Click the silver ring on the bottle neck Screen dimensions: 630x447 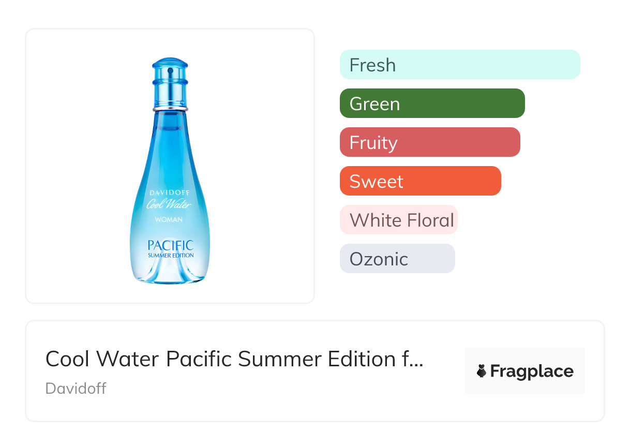coord(170,110)
